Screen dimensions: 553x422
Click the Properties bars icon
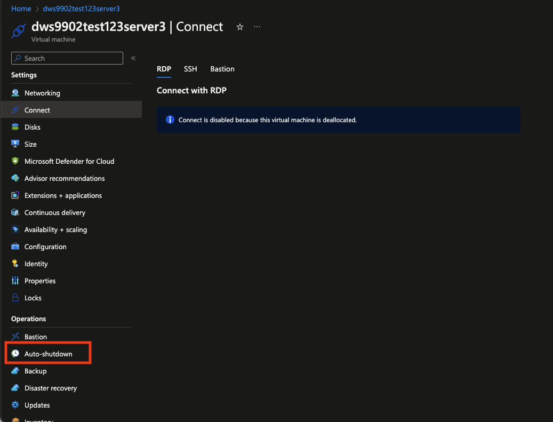click(x=15, y=281)
